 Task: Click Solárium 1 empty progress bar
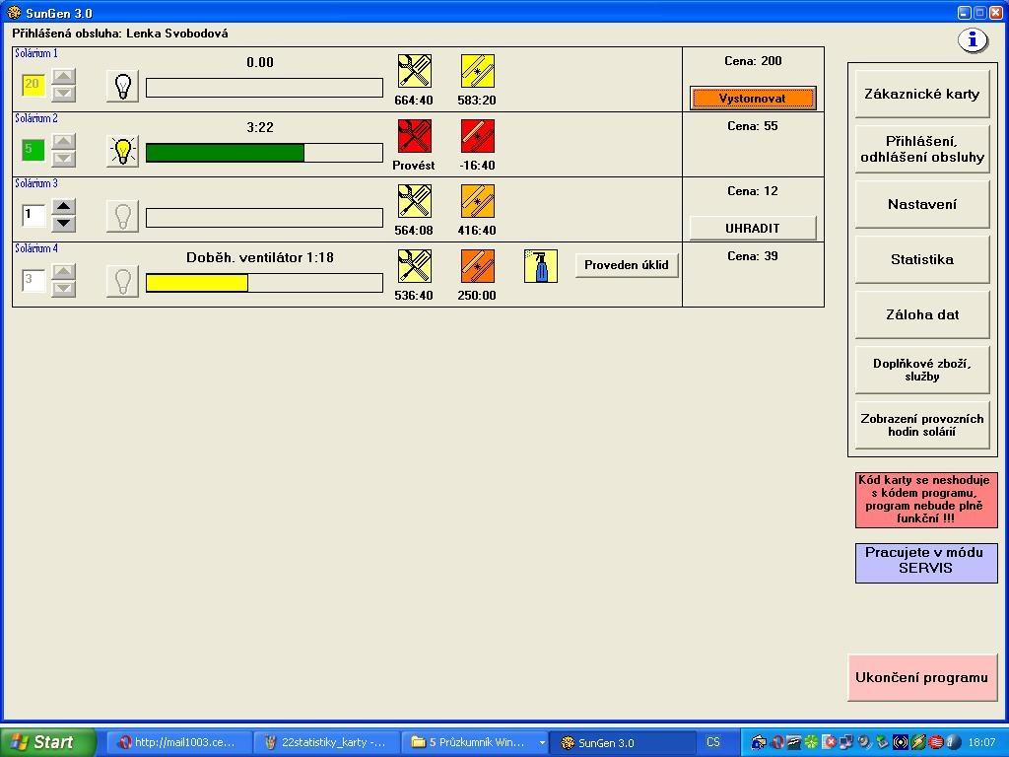[x=264, y=88]
